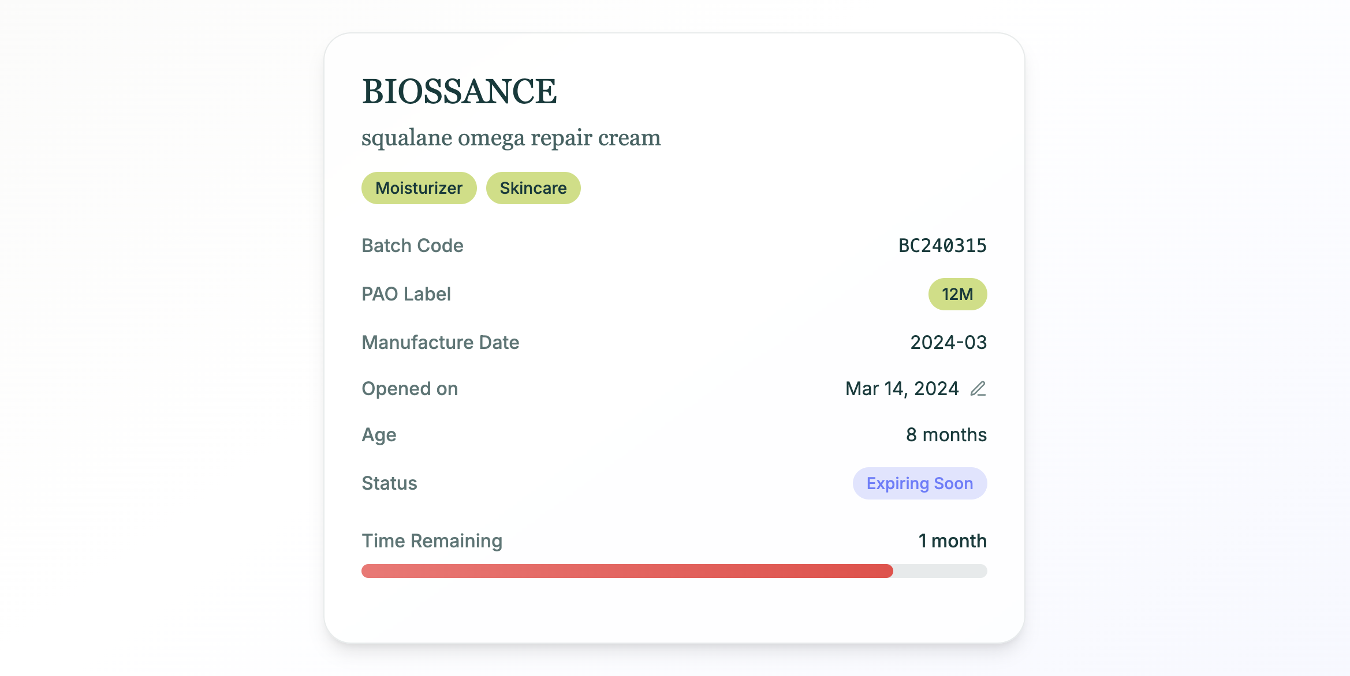Click the 1 month remaining value
This screenshot has height=676, width=1350.
pyautogui.click(x=952, y=541)
